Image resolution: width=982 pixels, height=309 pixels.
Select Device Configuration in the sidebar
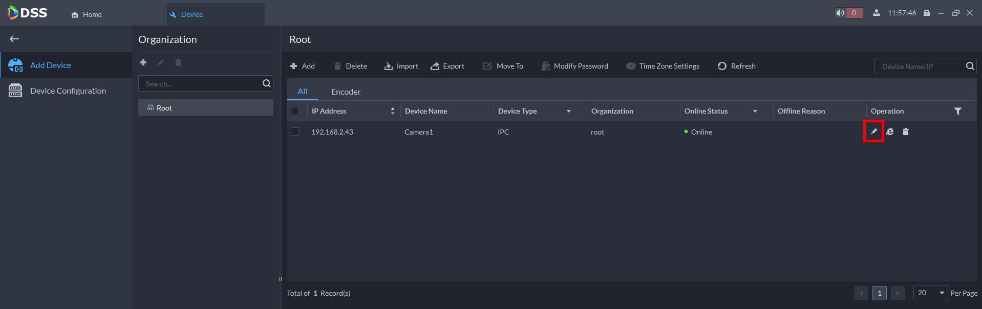pos(68,91)
